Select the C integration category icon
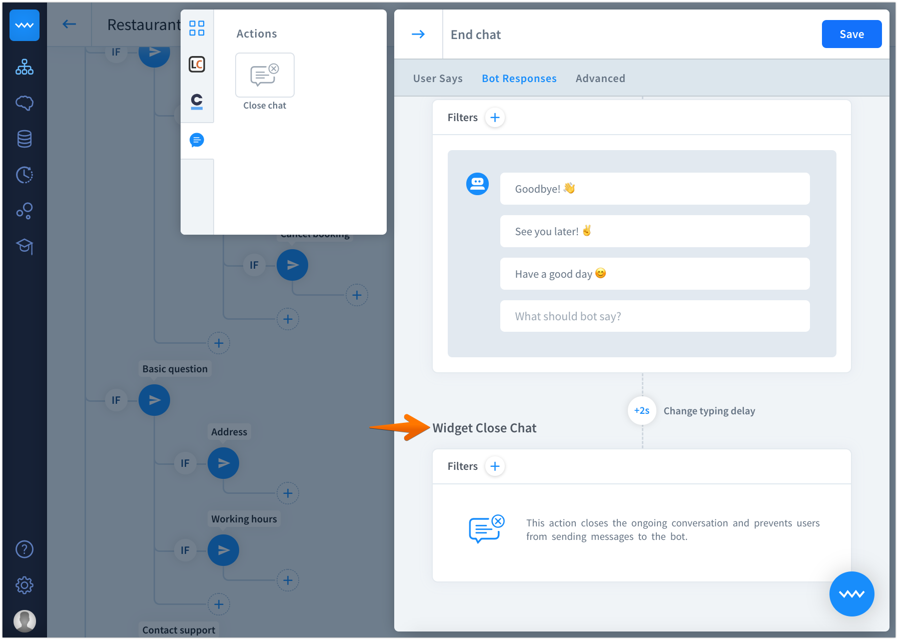This screenshot has width=898, height=640. 197,101
